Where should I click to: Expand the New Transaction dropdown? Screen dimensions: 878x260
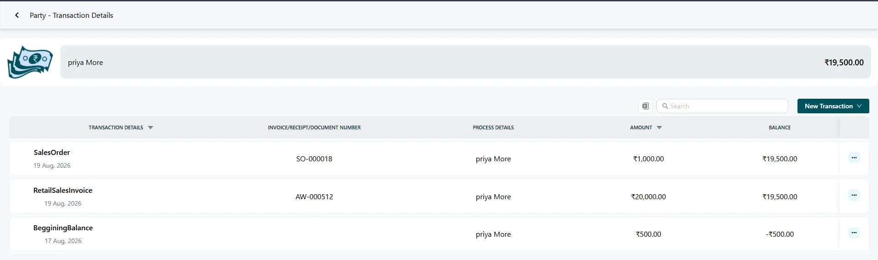(833, 106)
